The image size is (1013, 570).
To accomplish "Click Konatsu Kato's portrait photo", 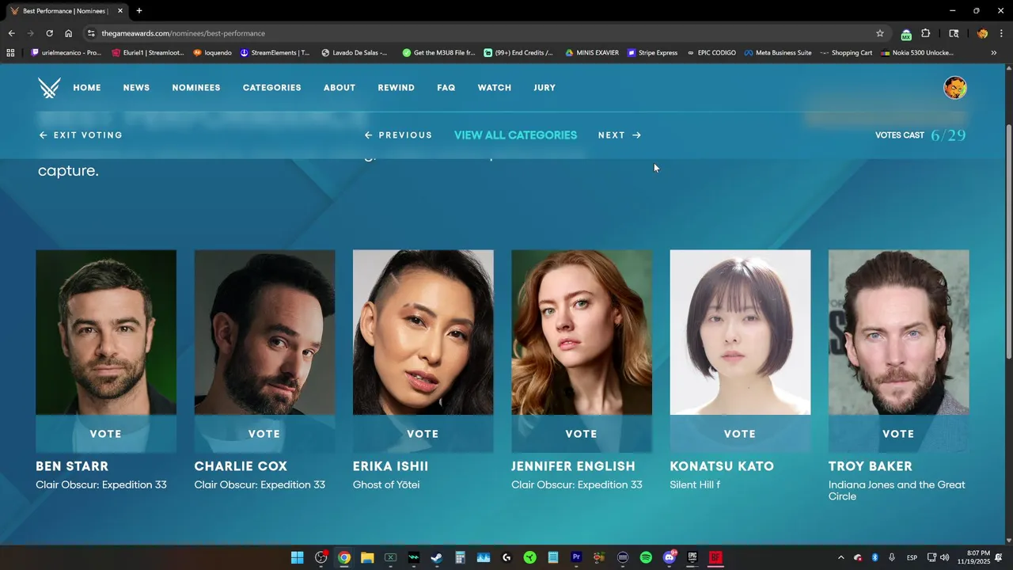I will point(740,332).
